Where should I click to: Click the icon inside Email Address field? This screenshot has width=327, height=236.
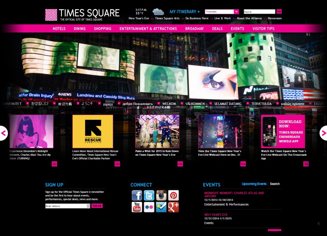[88, 206]
